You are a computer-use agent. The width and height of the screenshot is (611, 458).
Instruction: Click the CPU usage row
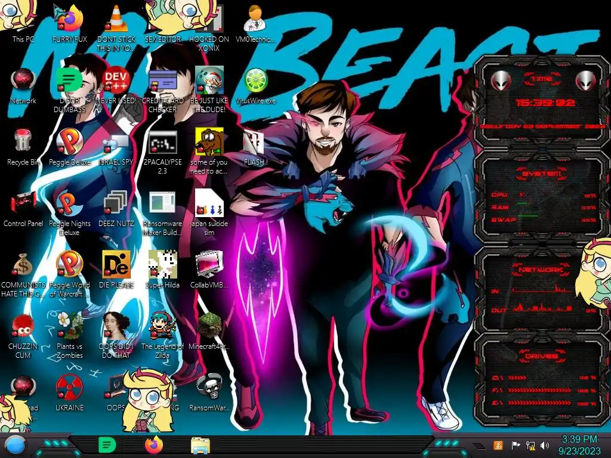[x=544, y=195]
